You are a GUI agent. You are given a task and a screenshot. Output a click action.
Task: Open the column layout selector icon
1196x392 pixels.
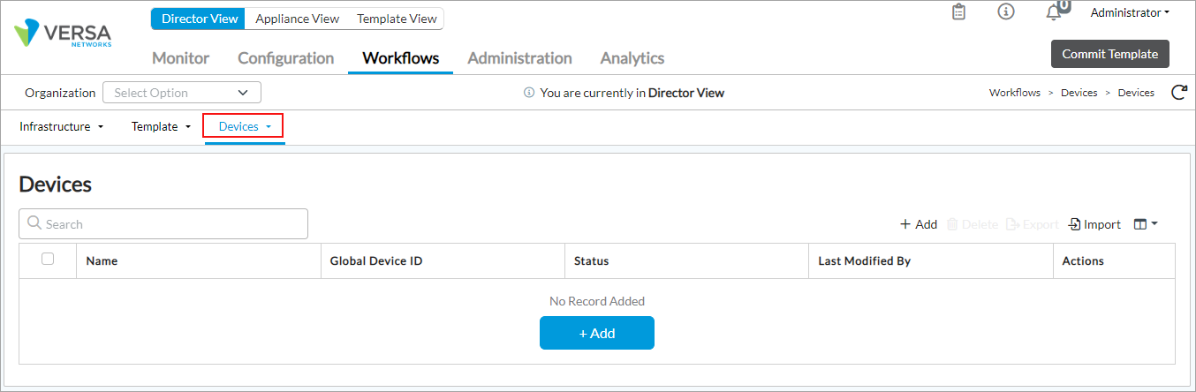[1145, 224]
